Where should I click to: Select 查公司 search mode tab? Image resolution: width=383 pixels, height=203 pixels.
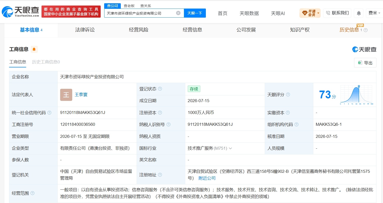coord(112,6)
